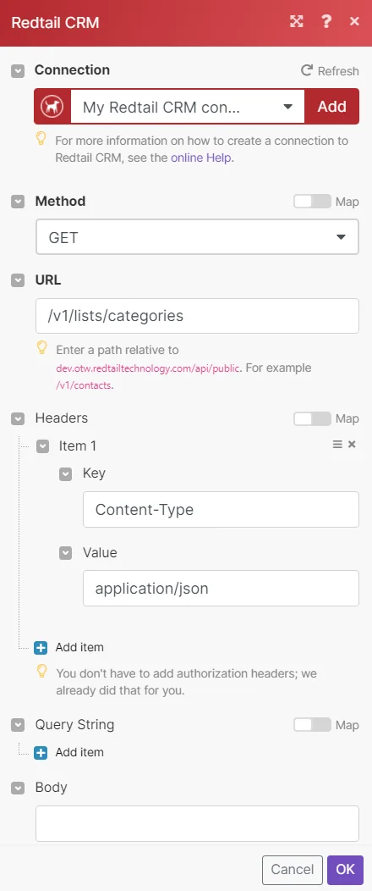
Task: Click the Refresh connection icon
Action: click(306, 70)
